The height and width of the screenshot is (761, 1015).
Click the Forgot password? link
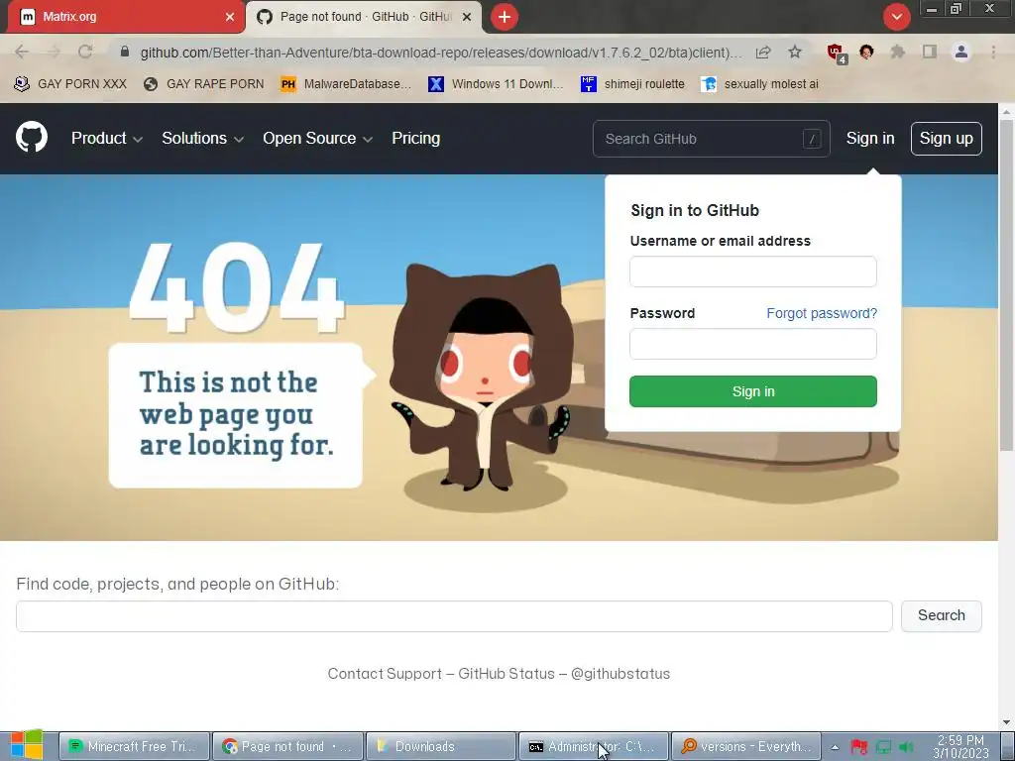click(822, 313)
